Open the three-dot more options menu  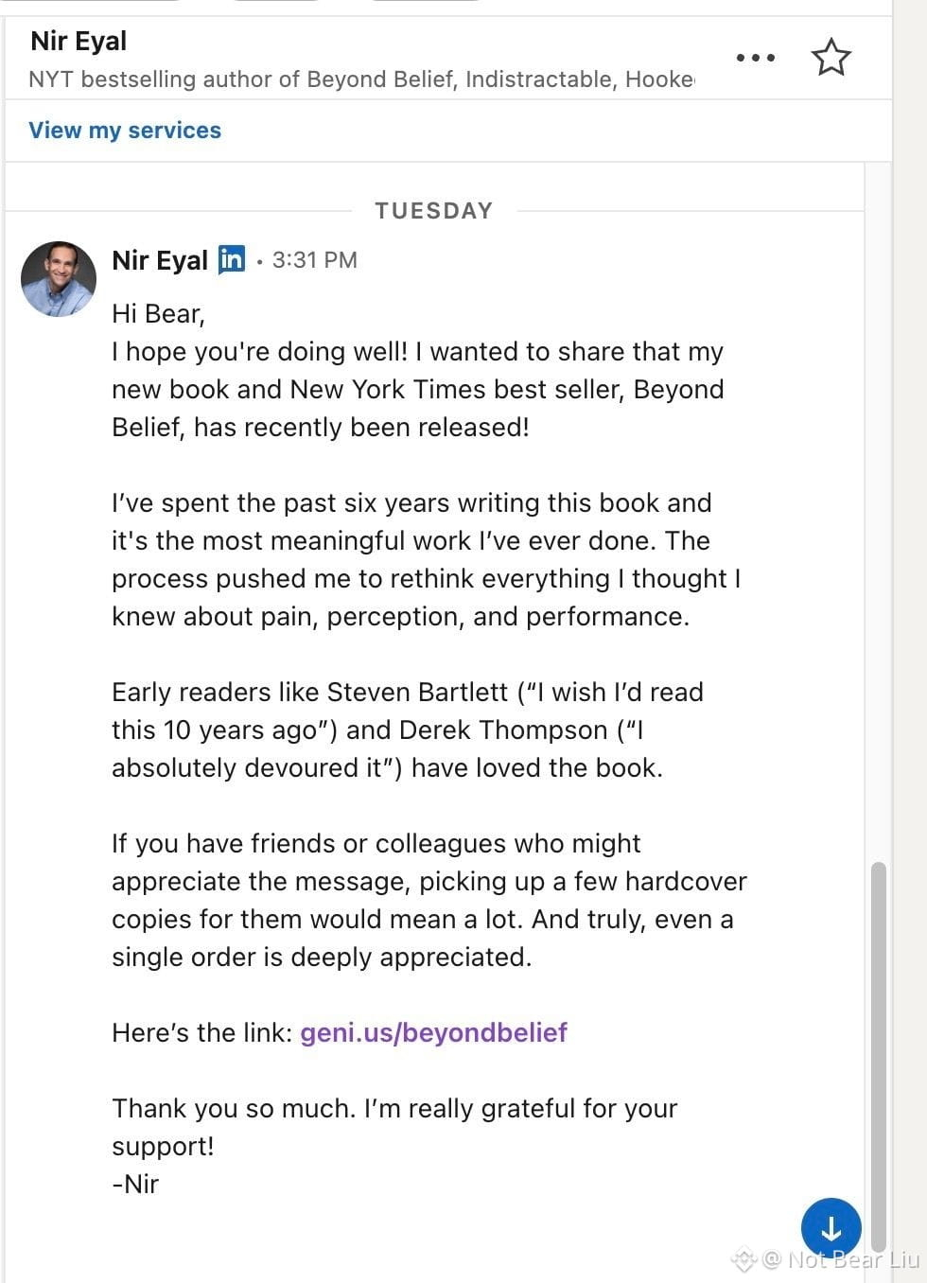click(756, 58)
